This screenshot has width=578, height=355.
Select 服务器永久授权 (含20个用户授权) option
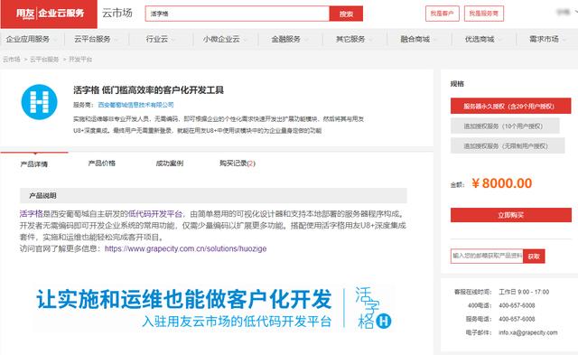pyautogui.click(x=510, y=107)
